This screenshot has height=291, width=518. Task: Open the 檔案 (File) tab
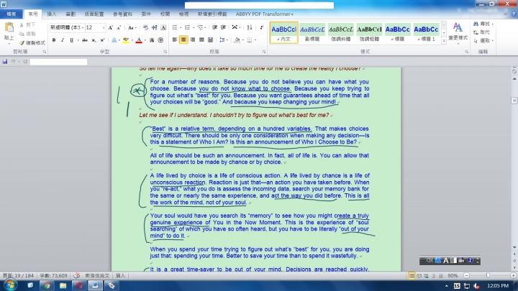(12, 14)
